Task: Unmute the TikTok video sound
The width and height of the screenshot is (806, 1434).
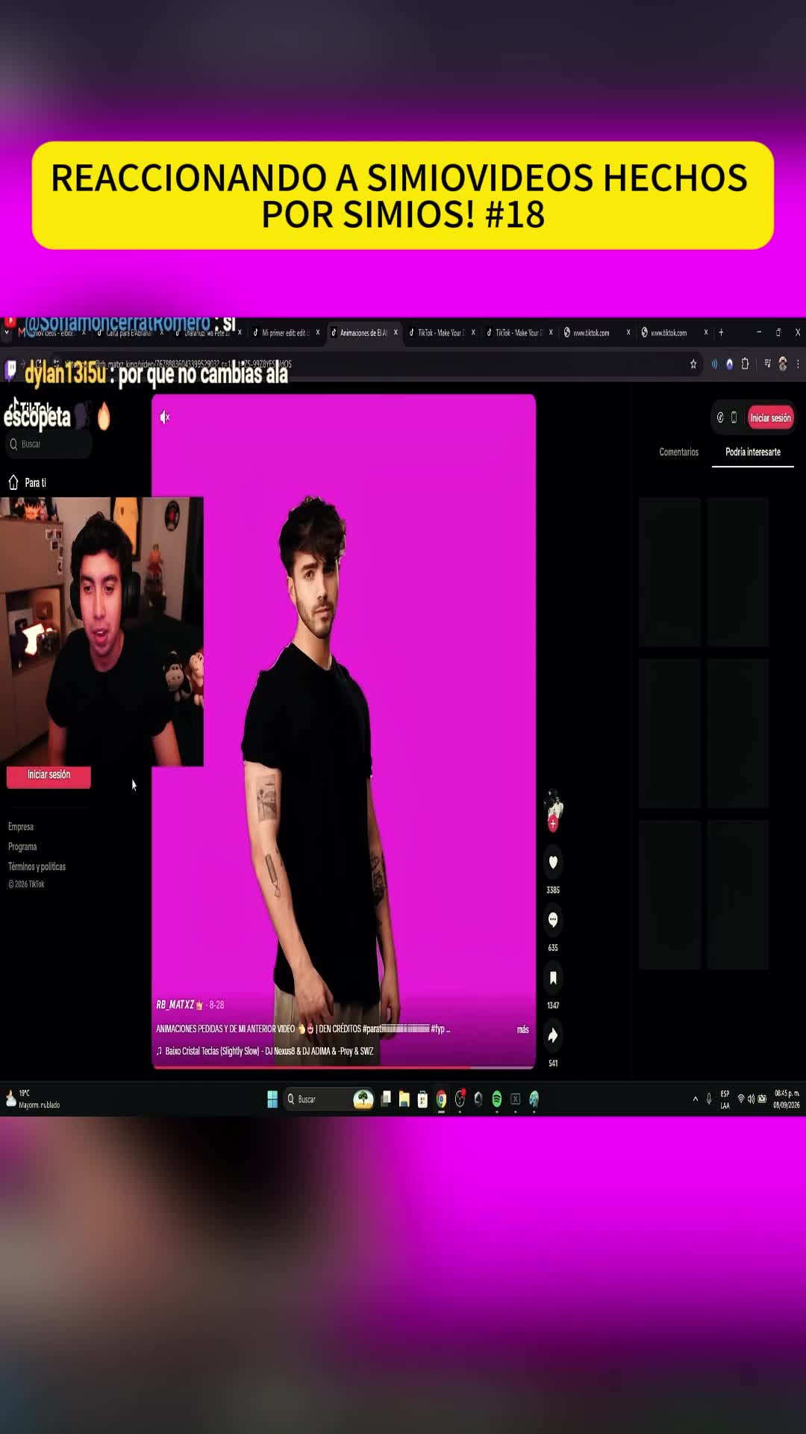Action: [165, 418]
